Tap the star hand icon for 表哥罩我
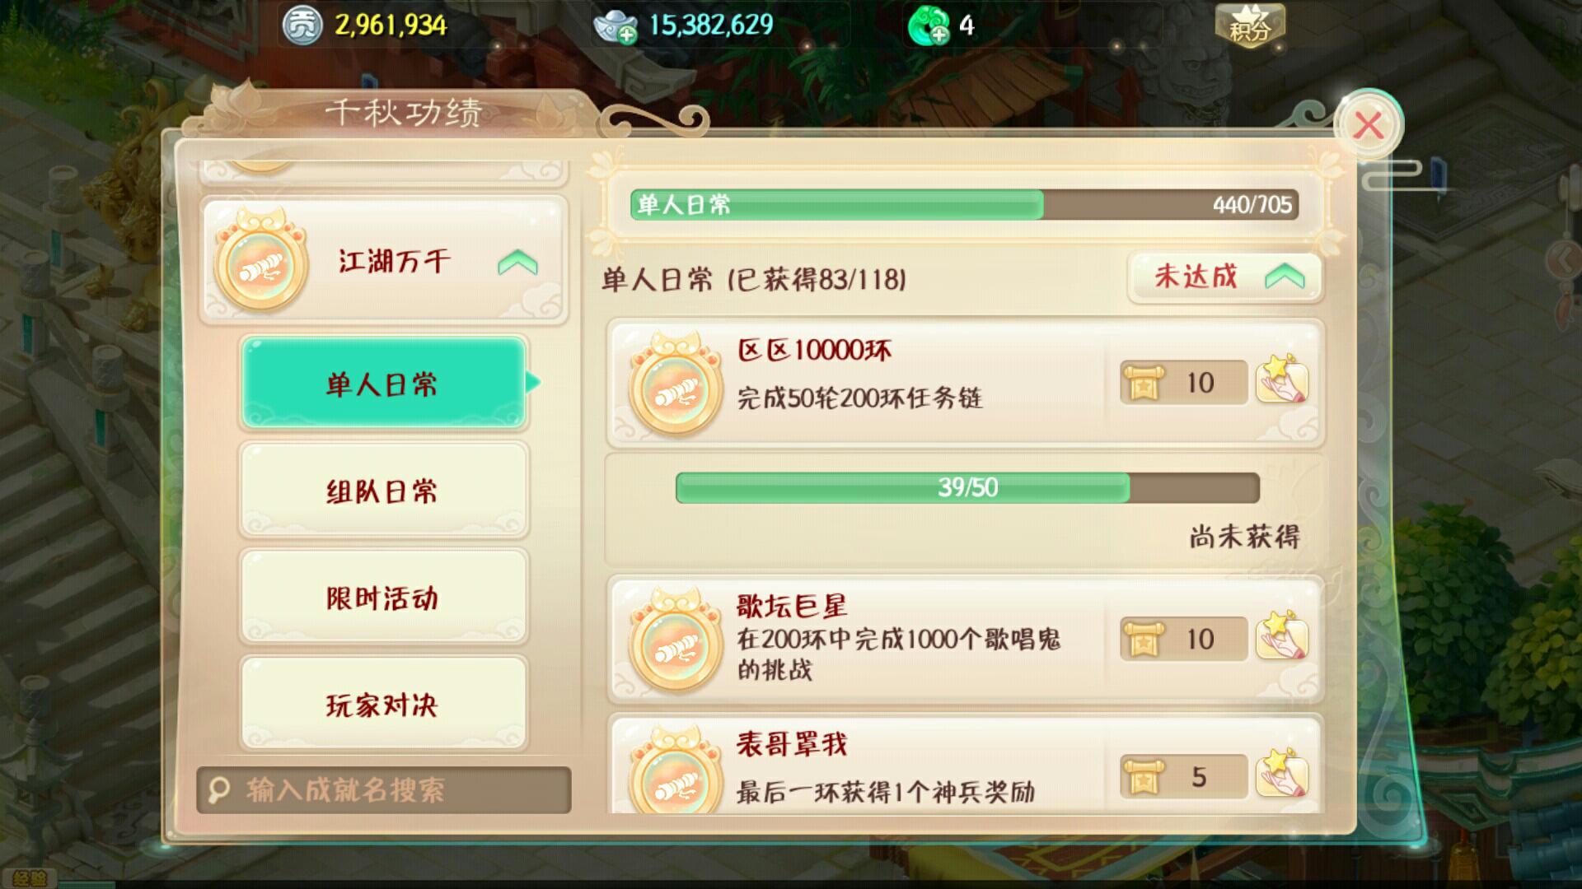This screenshot has width=1582, height=889. coord(1281,773)
